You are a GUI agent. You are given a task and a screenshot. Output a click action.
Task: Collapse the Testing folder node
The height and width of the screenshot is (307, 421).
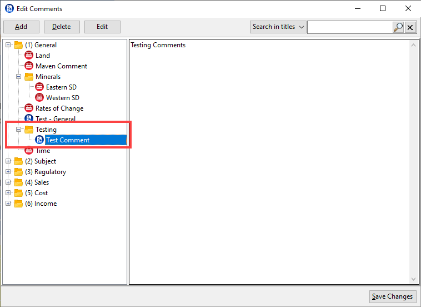pos(19,130)
